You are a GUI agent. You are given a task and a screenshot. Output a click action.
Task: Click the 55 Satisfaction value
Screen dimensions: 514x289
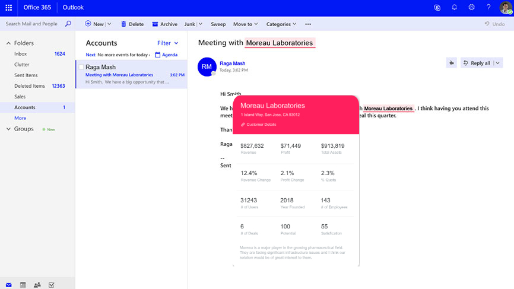click(324, 227)
